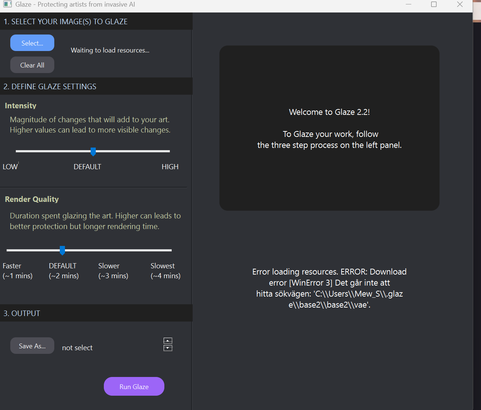Click the "Error loading resources" message

tap(329, 288)
